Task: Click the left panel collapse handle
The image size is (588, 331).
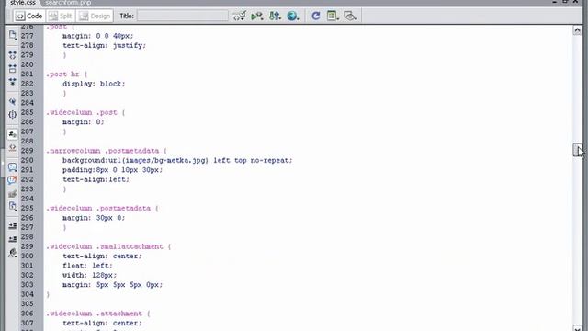Action: pos(2,164)
